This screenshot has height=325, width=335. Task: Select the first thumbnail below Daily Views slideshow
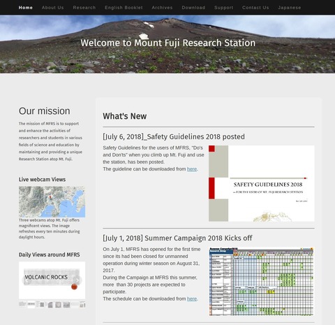tap(22, 304)
